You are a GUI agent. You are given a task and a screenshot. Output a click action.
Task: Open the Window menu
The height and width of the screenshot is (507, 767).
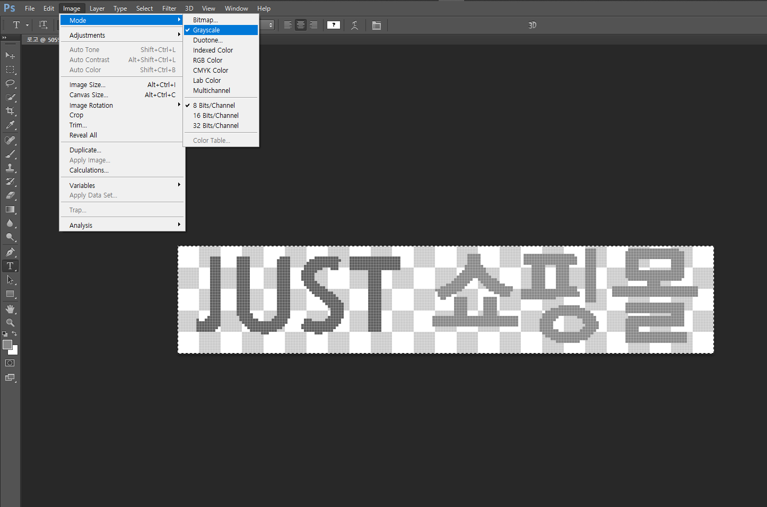tap(237, 8)
